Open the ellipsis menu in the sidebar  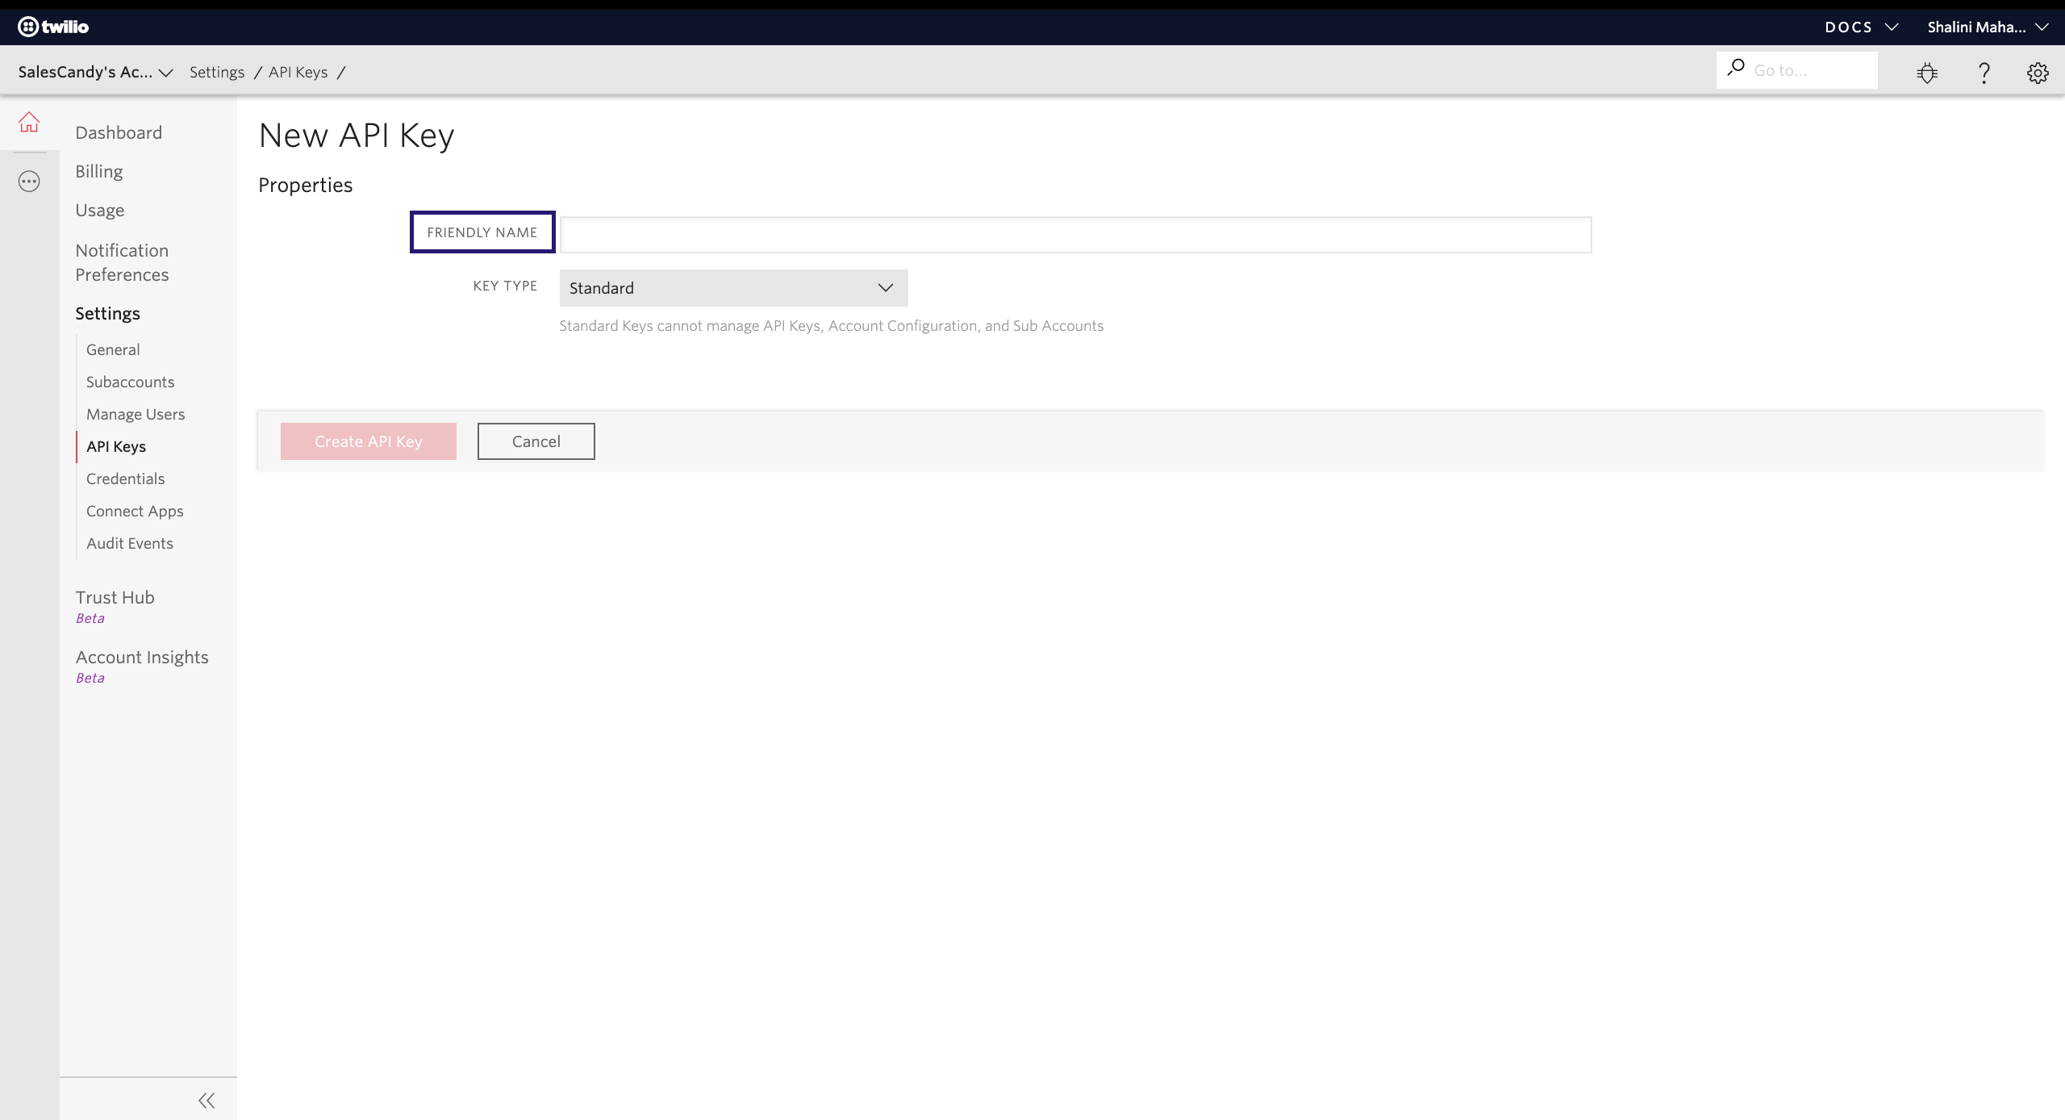[29, 181]
